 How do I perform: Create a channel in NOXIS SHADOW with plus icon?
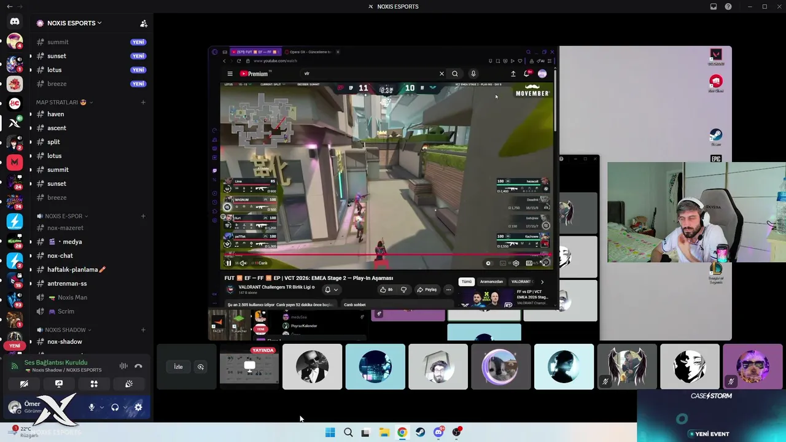(143, 330)
